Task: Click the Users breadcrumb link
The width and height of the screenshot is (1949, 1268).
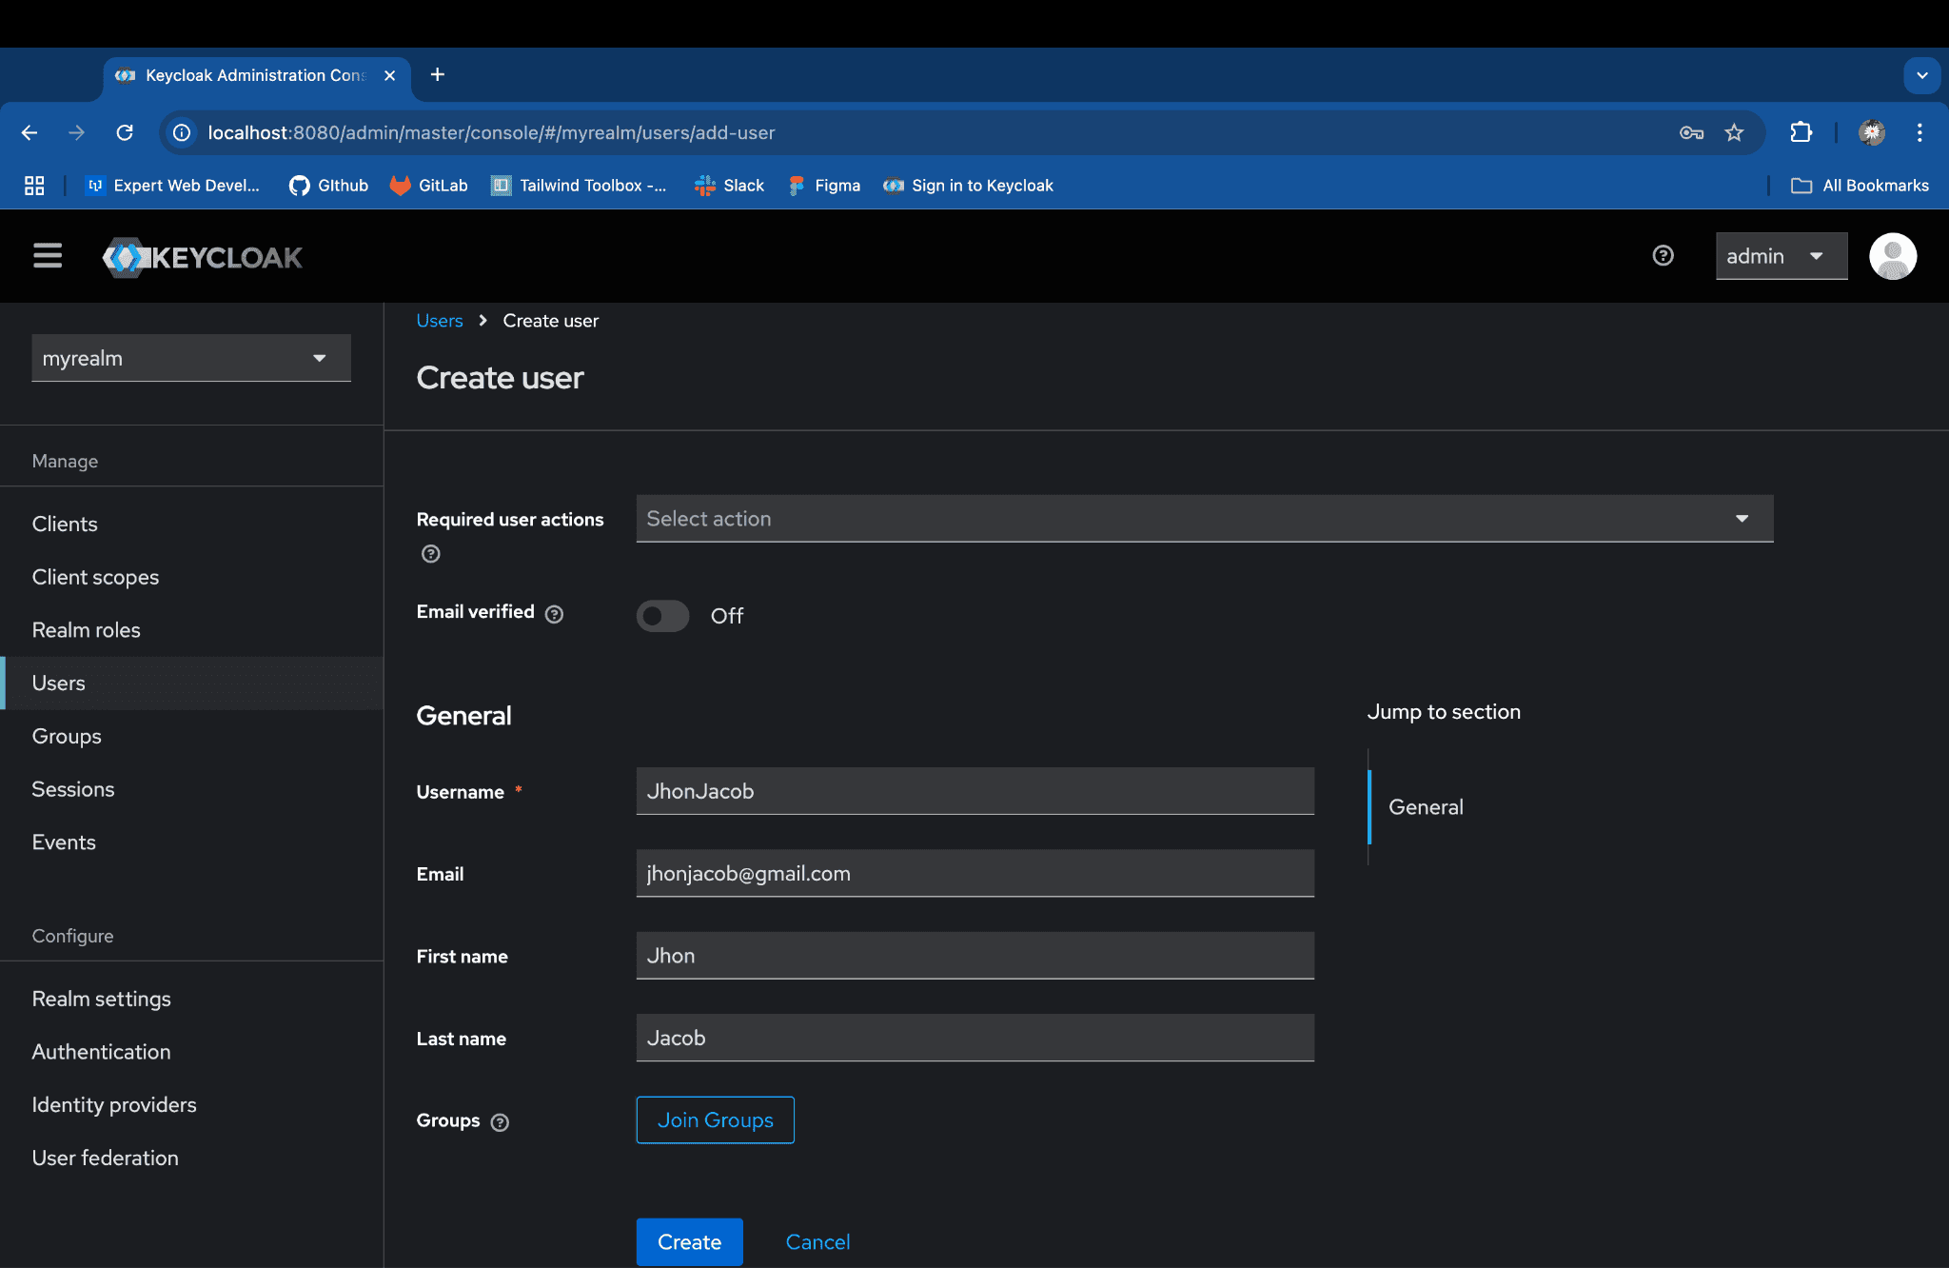Action: (x=439, y=321)
